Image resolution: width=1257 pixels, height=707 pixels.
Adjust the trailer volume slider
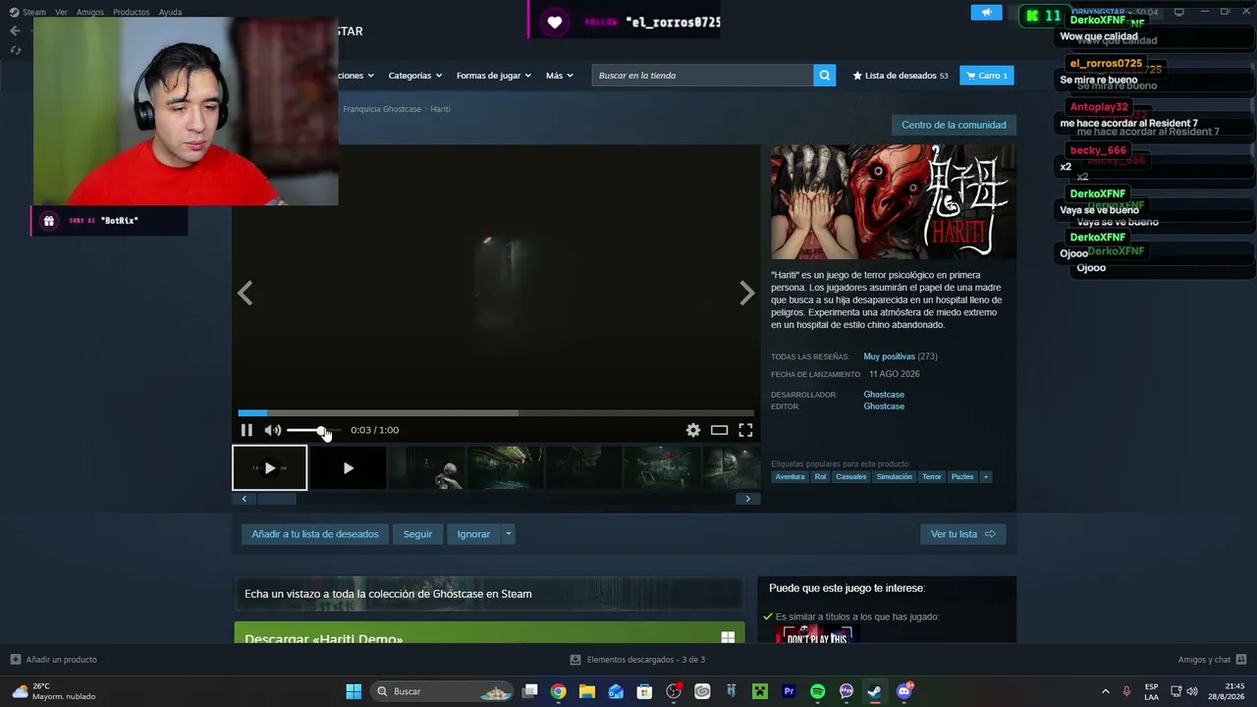tap(312, 430)
